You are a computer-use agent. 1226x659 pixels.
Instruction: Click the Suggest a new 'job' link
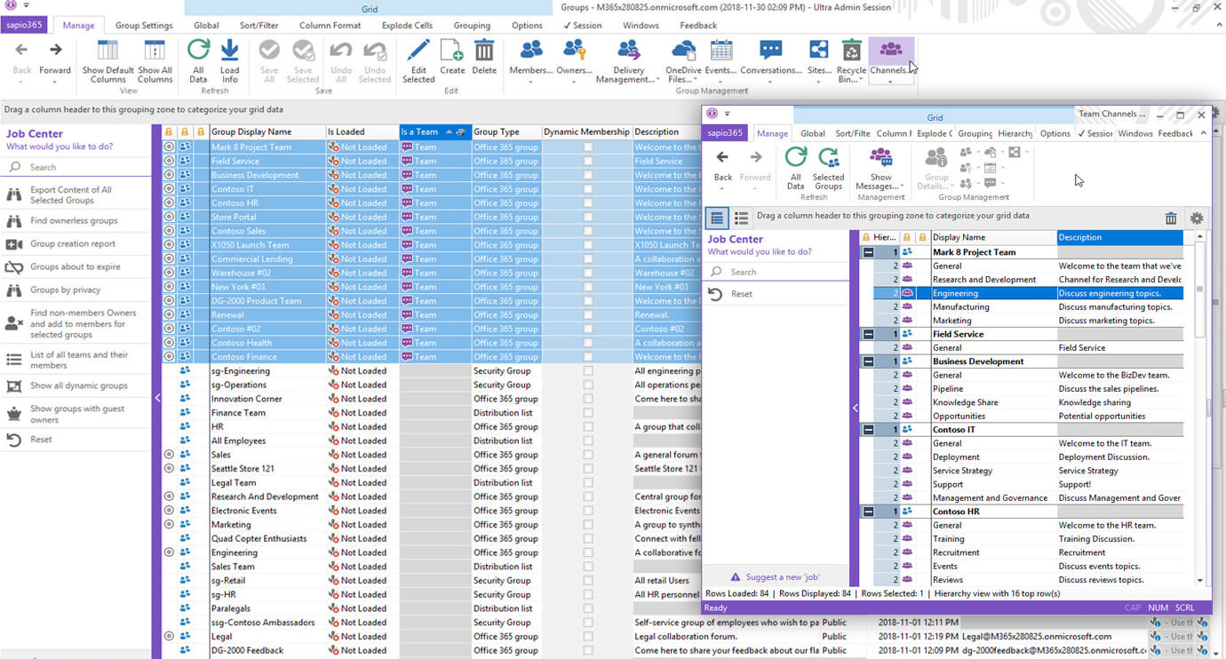point(776,577)
